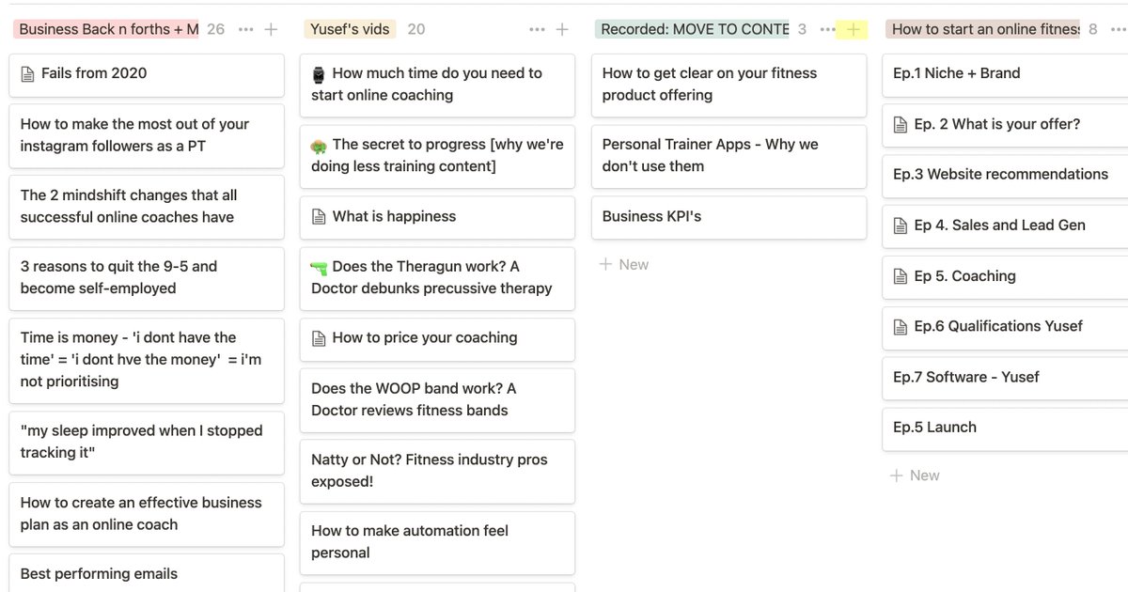Click the page icon on "How to price your coaching"
The height and width of the screenshot is (592, 1128).
(x=319, y=339)
